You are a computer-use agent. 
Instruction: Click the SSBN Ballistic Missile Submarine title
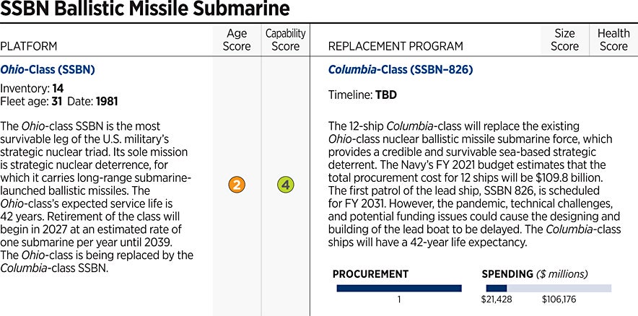145,10
